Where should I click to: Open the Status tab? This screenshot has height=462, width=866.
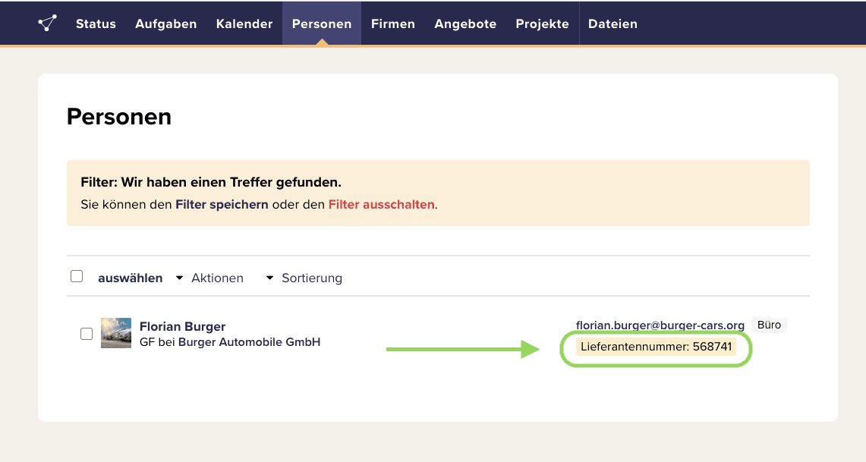coord(96,24)
